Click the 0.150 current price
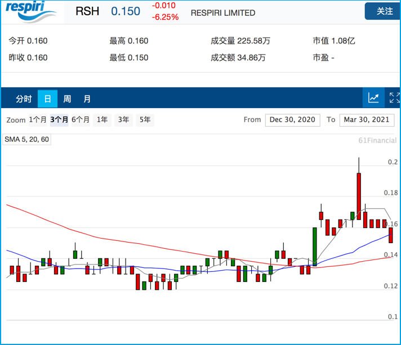 126,11
